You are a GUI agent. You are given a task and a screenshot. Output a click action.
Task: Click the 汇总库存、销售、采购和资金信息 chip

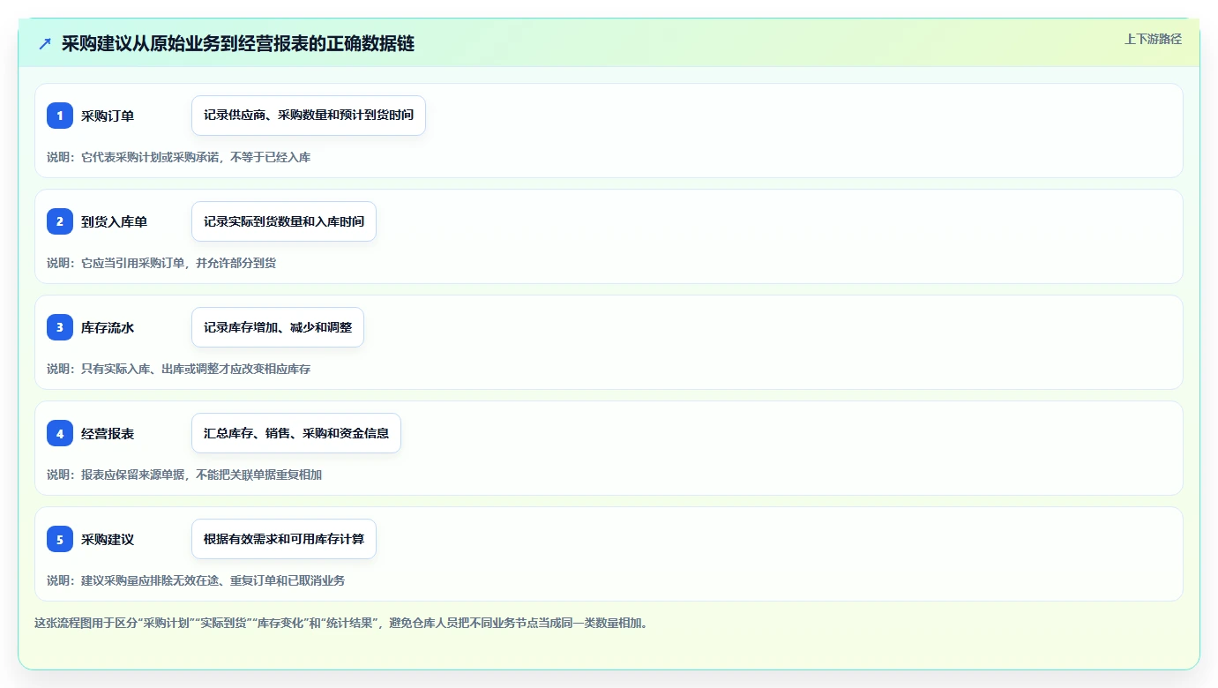click(x=296, y=433)
